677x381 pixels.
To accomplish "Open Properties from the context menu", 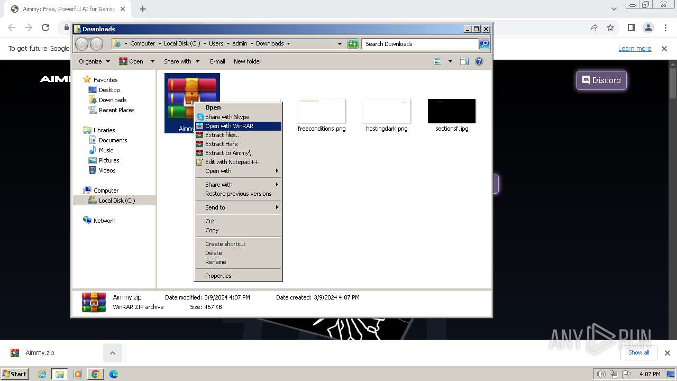I will coord(238,276).
